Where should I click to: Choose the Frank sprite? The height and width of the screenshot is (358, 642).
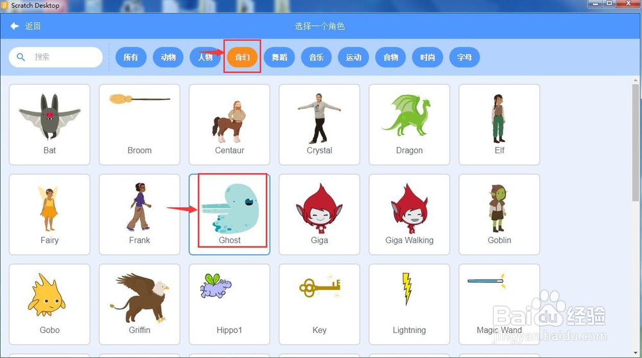coord(139,214)
